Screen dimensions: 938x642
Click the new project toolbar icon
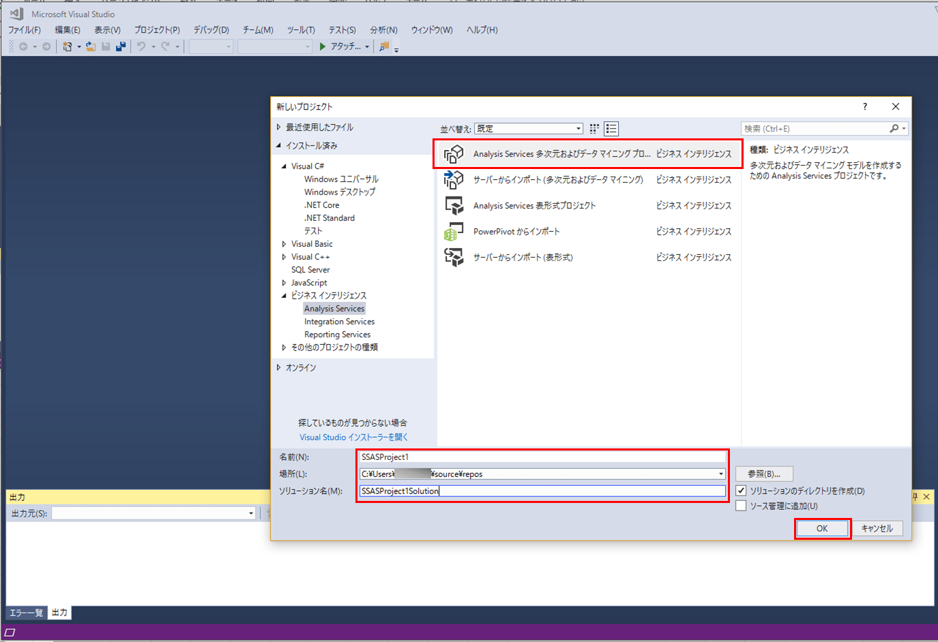coord(67,46)
